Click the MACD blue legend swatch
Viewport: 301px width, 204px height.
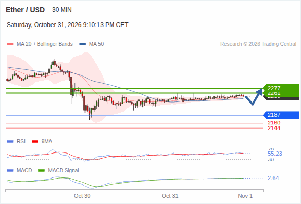10,171
